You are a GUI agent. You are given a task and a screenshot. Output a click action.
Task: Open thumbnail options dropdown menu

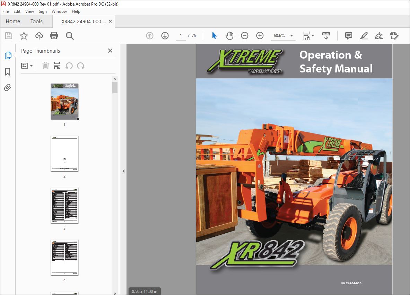click(27, 66)
